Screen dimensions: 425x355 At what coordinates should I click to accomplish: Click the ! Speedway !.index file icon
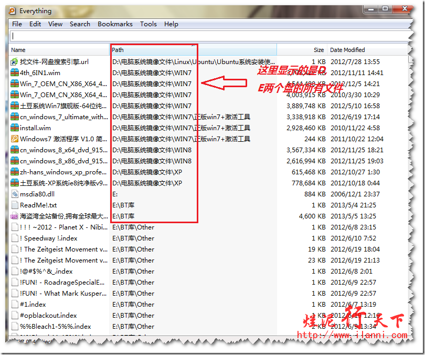click(x=15, y=238)
